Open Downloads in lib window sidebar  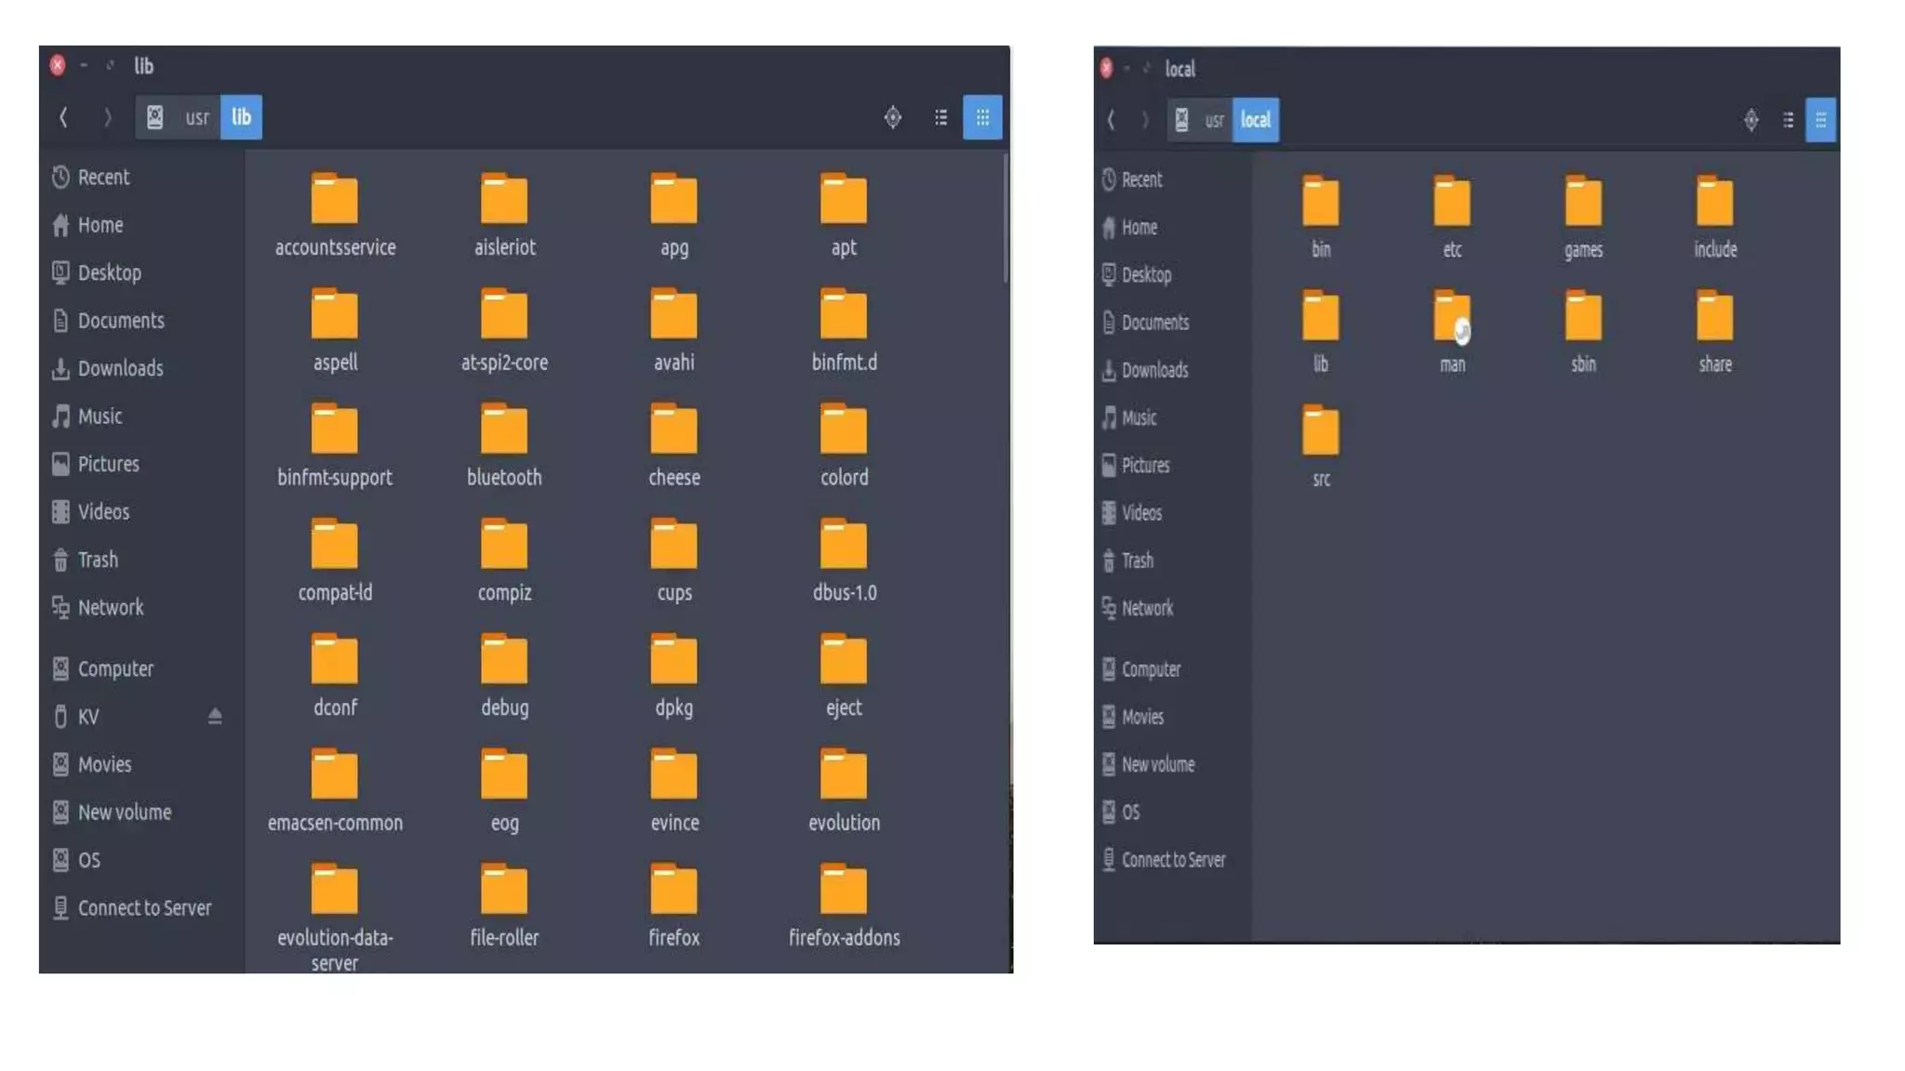click(119, 368)
